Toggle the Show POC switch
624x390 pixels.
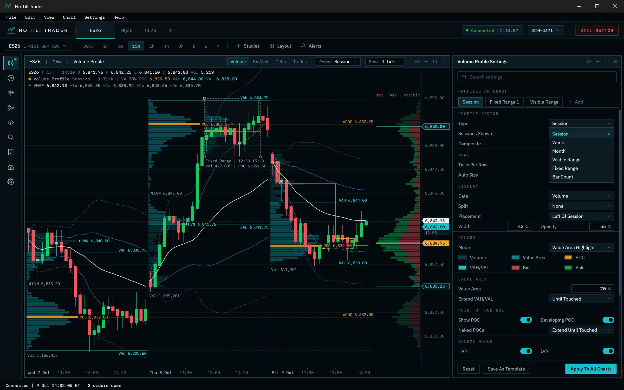(526, 320)
